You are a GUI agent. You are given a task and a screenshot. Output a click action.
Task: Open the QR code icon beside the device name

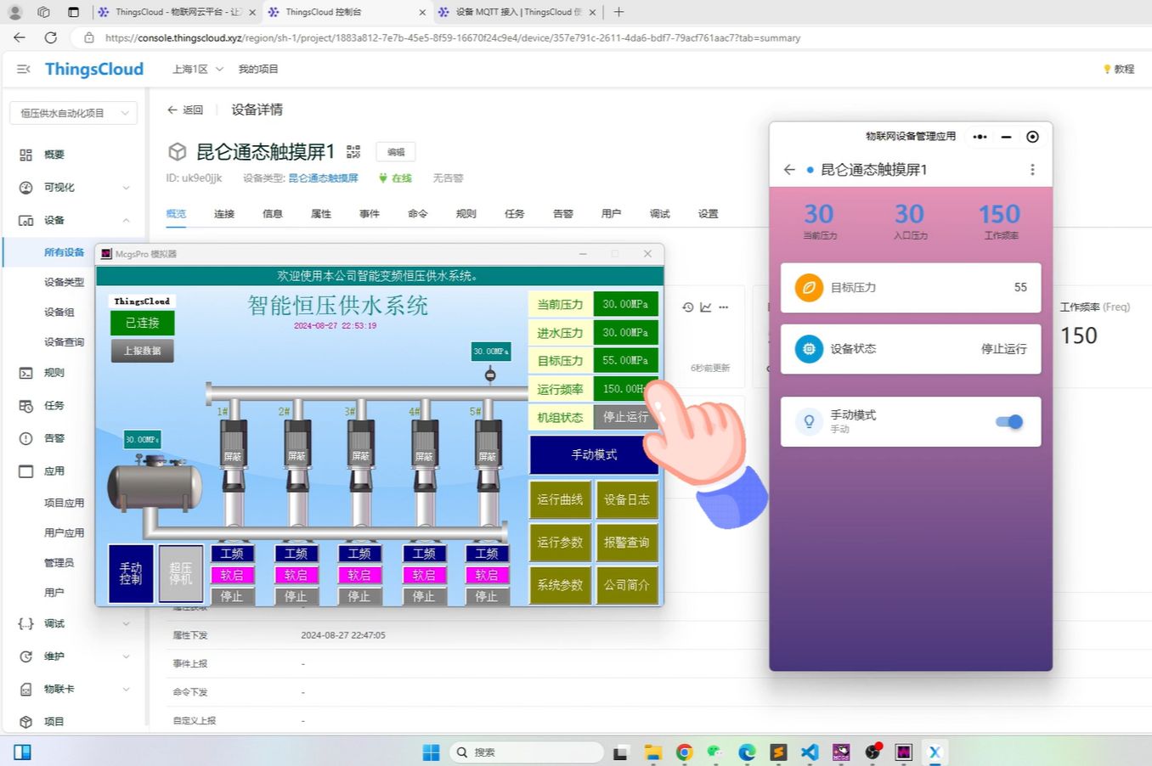[x=353, y=152]
